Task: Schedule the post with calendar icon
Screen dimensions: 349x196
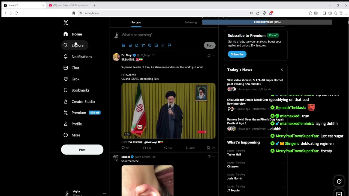Action: coord(156,45)
